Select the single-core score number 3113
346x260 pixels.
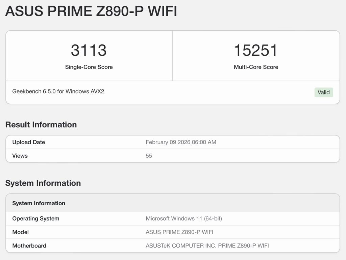[x=89, y=50]
